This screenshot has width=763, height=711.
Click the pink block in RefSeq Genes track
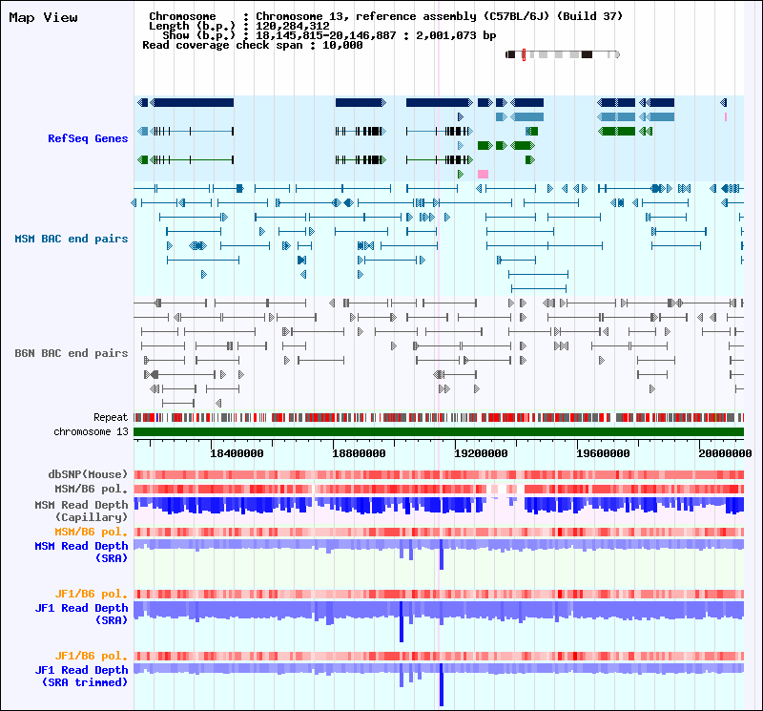[483, 174]
